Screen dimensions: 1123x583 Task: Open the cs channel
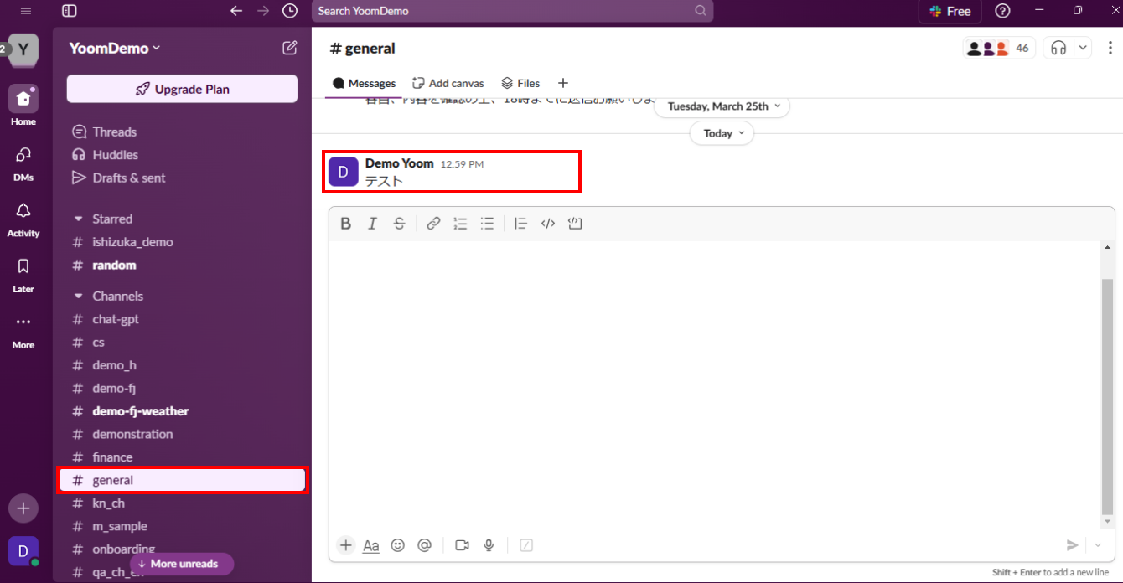click(182, 343)
